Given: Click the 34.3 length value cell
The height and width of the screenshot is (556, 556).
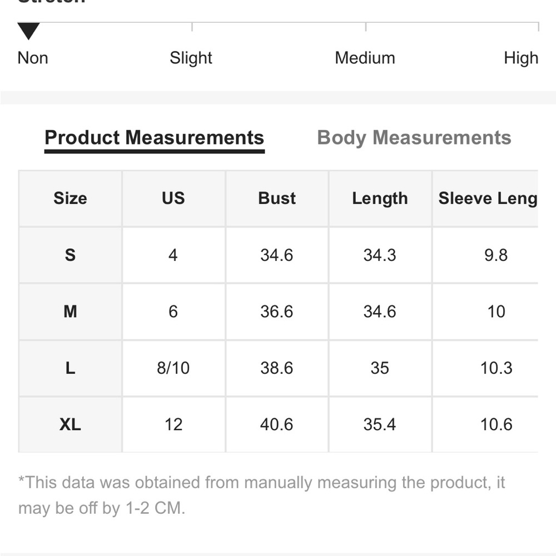Looking at the screenshot, I should pos(380,255).
